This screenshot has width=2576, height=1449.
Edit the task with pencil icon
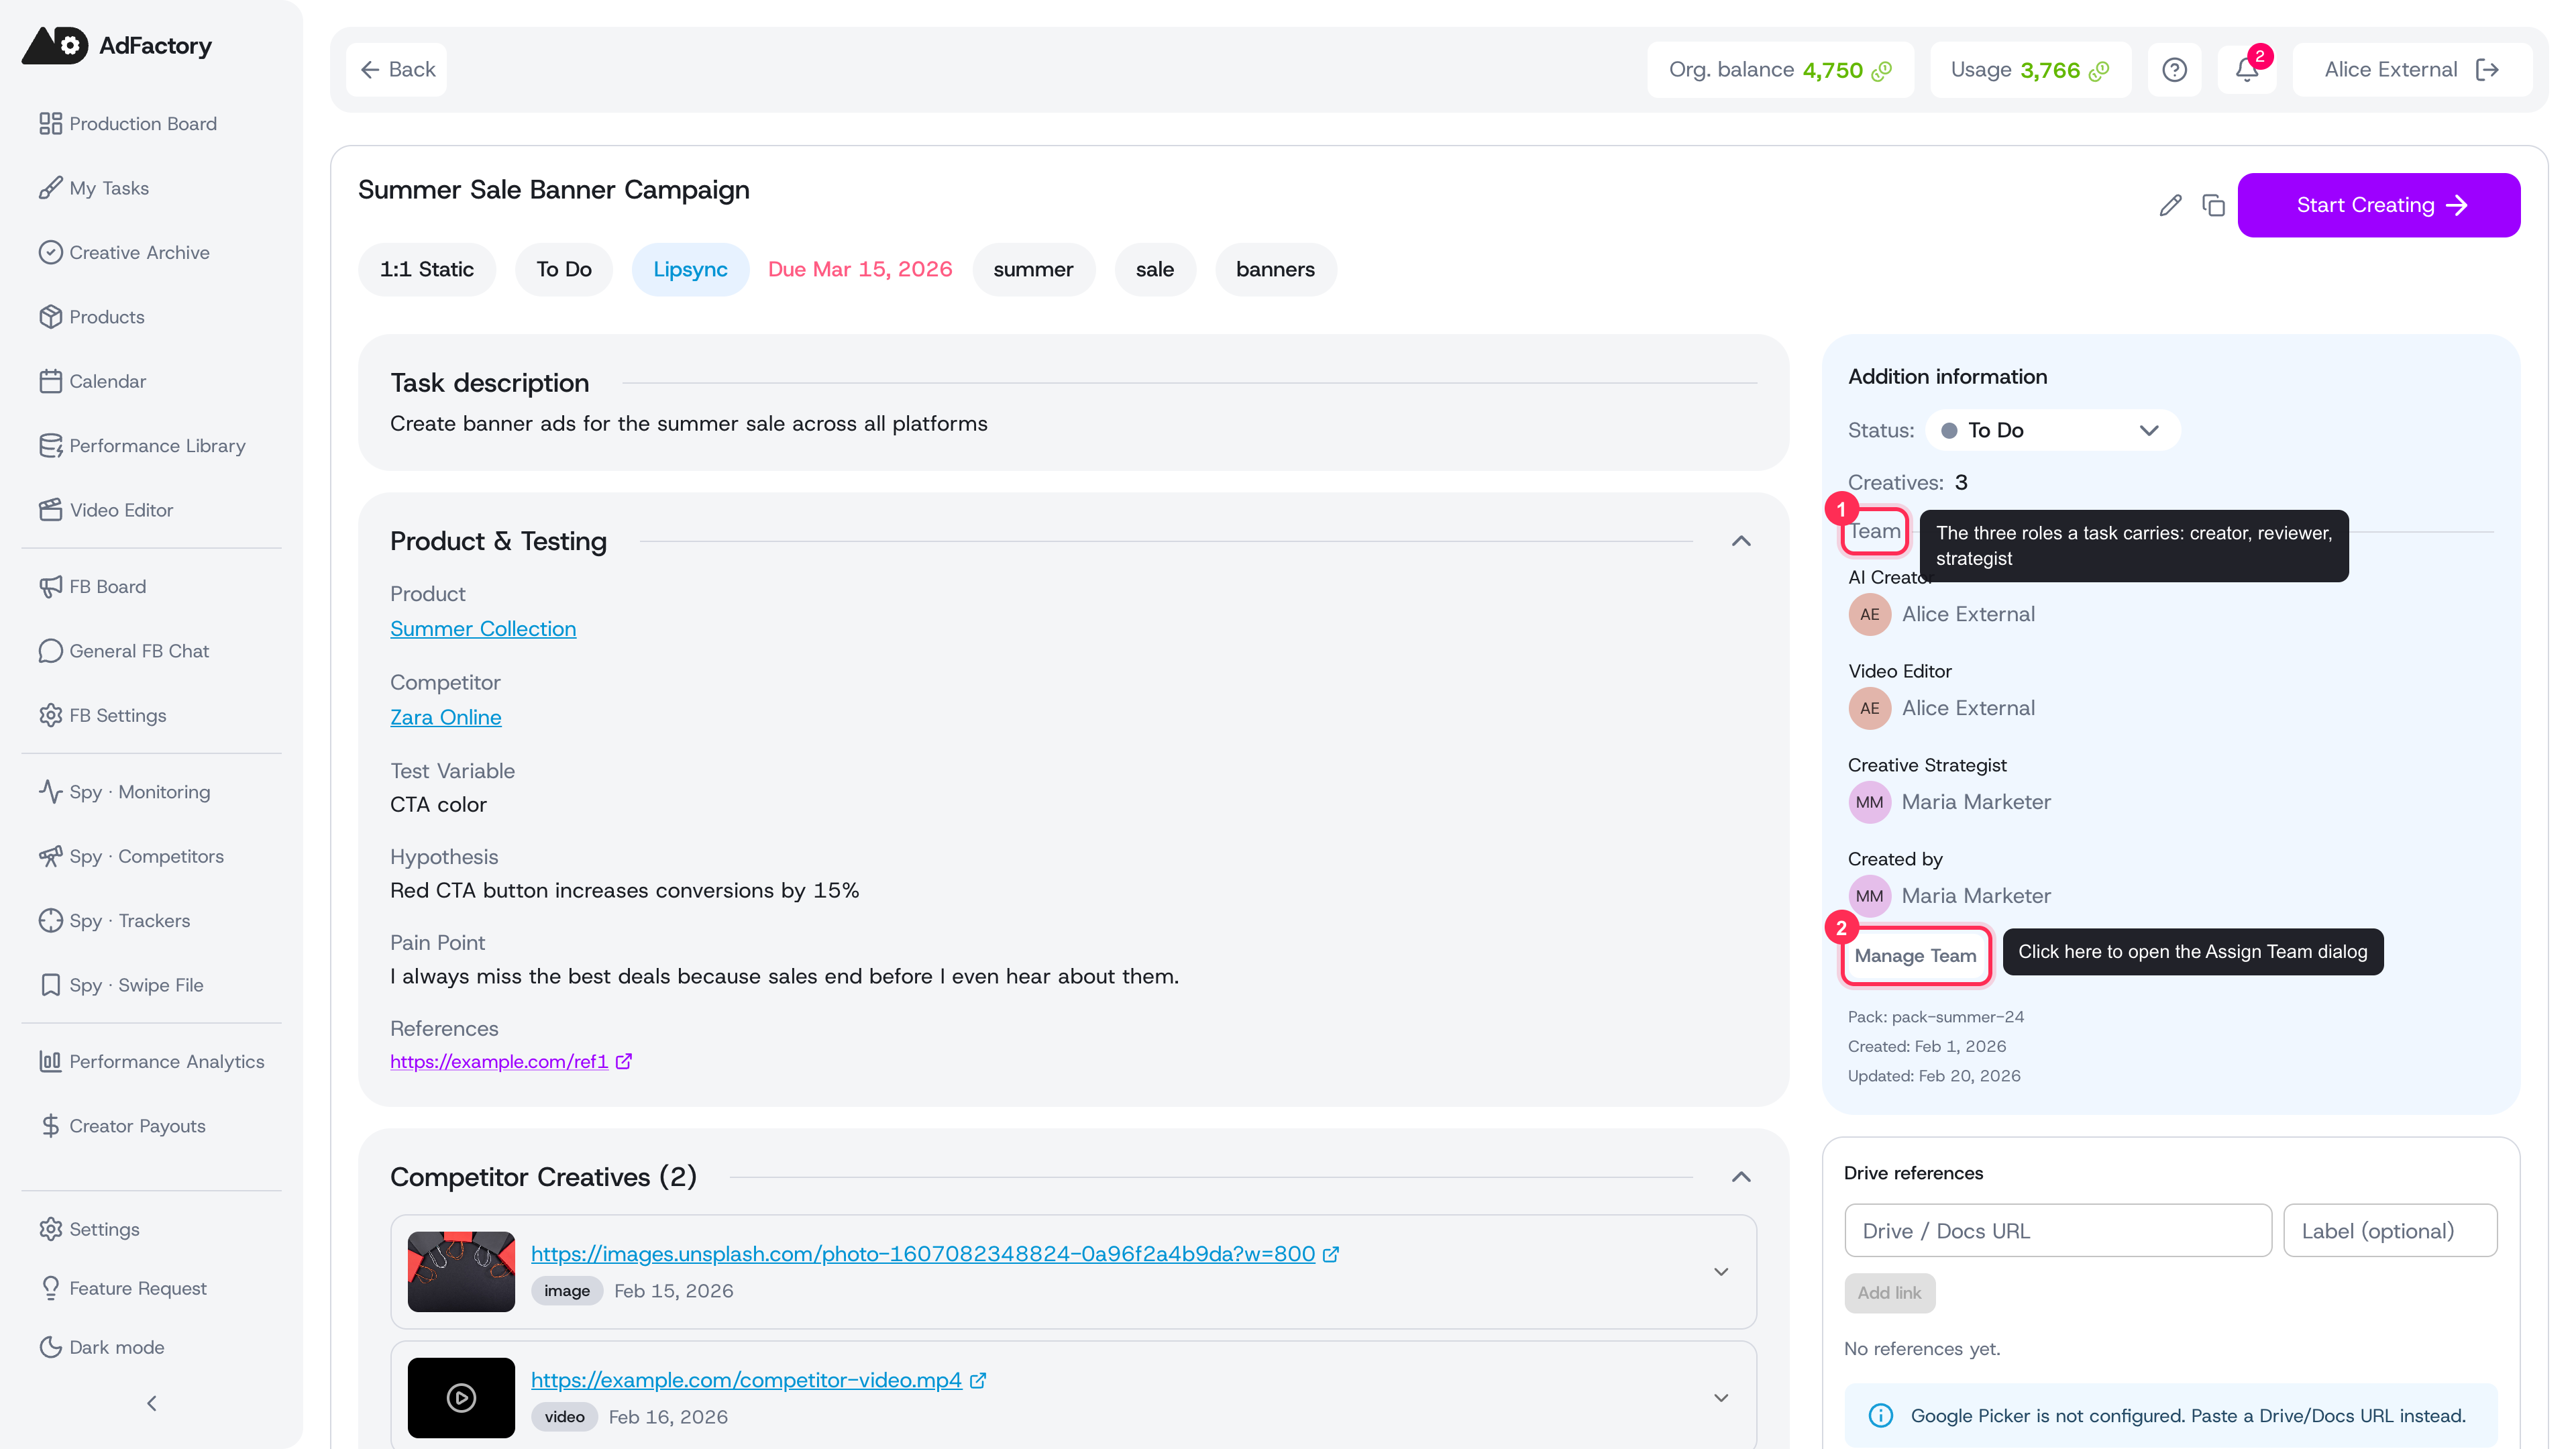click(2170, 205)
